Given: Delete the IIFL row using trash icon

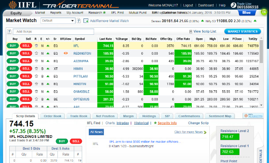Looking at the screenshot, I should [36, 46].
